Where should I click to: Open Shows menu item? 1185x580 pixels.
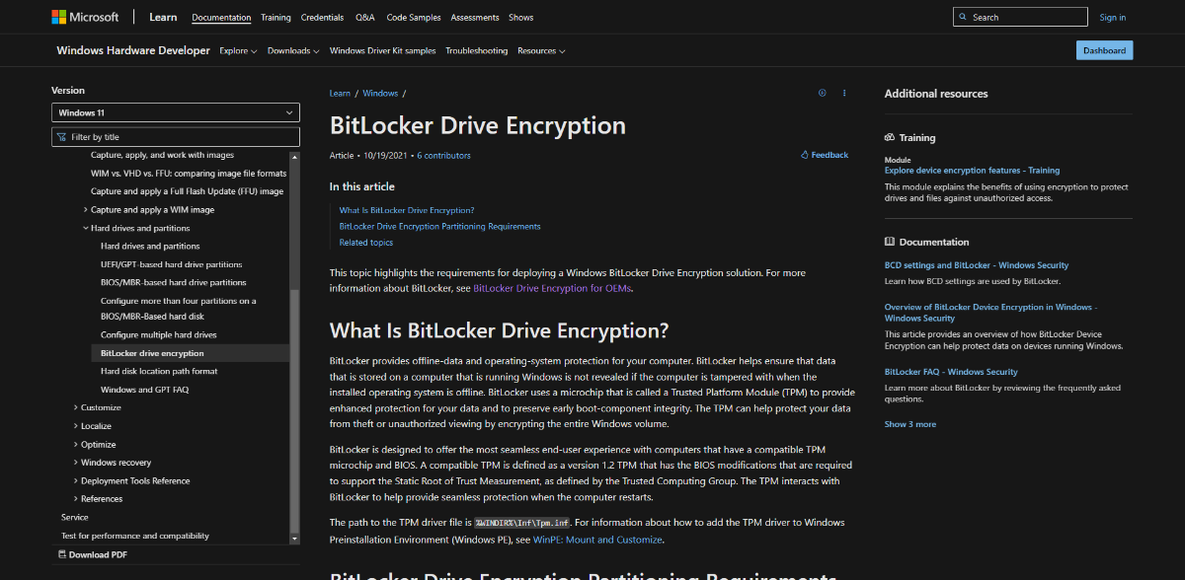521,18
